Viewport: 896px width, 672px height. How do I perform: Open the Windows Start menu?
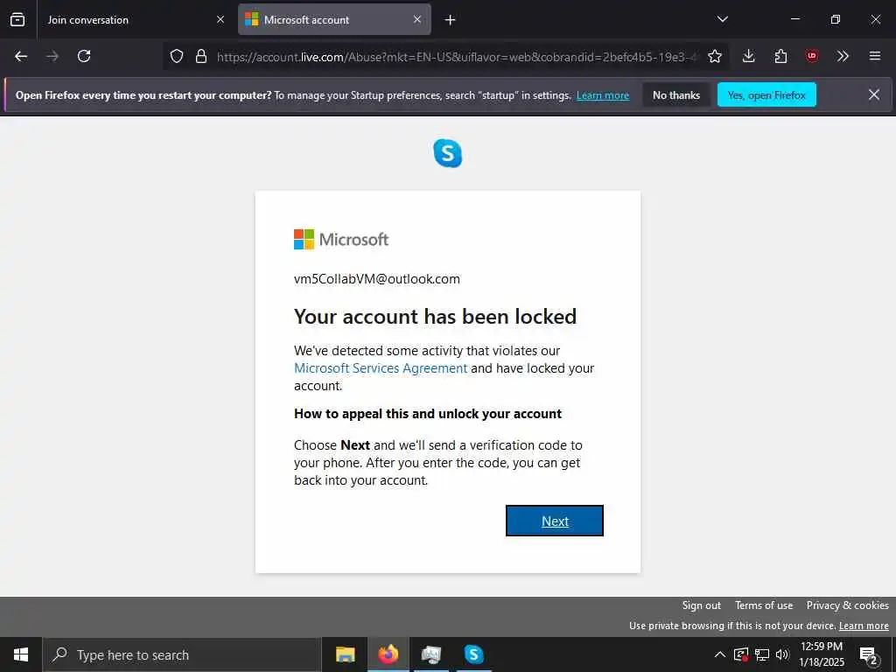tap(21, 654)
